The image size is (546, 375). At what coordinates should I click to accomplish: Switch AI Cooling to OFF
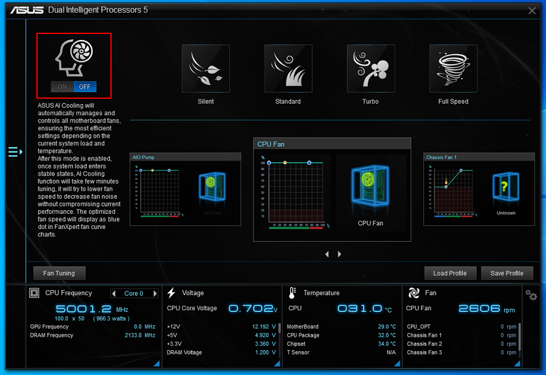coord(85,87)
